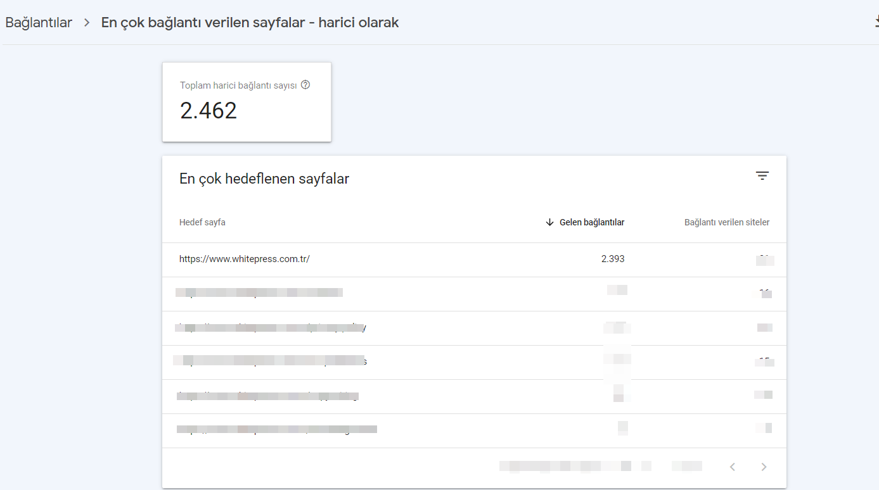Click the down-arrow sort indicator
879x490 pixels.
click(549, 222)
